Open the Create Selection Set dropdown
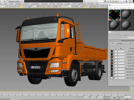Image resolution: width=134 pixels, height=100 pixels. (x=66, y=6)
